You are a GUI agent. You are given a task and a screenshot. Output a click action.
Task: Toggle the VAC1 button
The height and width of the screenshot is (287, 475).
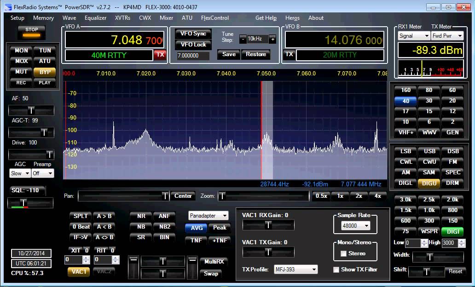point(79,271)
